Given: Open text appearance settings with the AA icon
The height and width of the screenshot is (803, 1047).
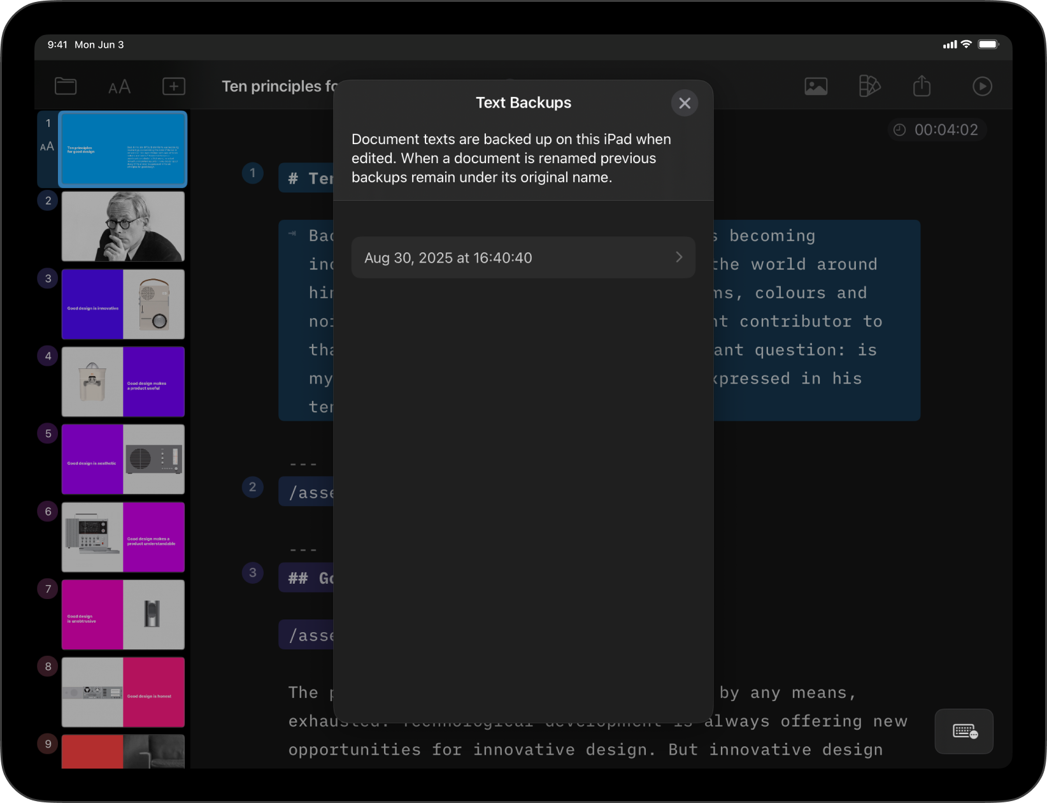Looking at the screenshot, I should tap(119, 86).
